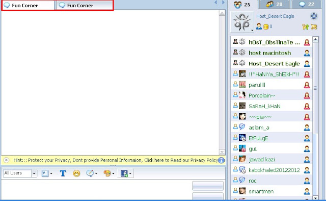Click gender icon beside host macintosh
Viewport: 326px width, 201px height.
pyautogui.click(x=307, y=53)
